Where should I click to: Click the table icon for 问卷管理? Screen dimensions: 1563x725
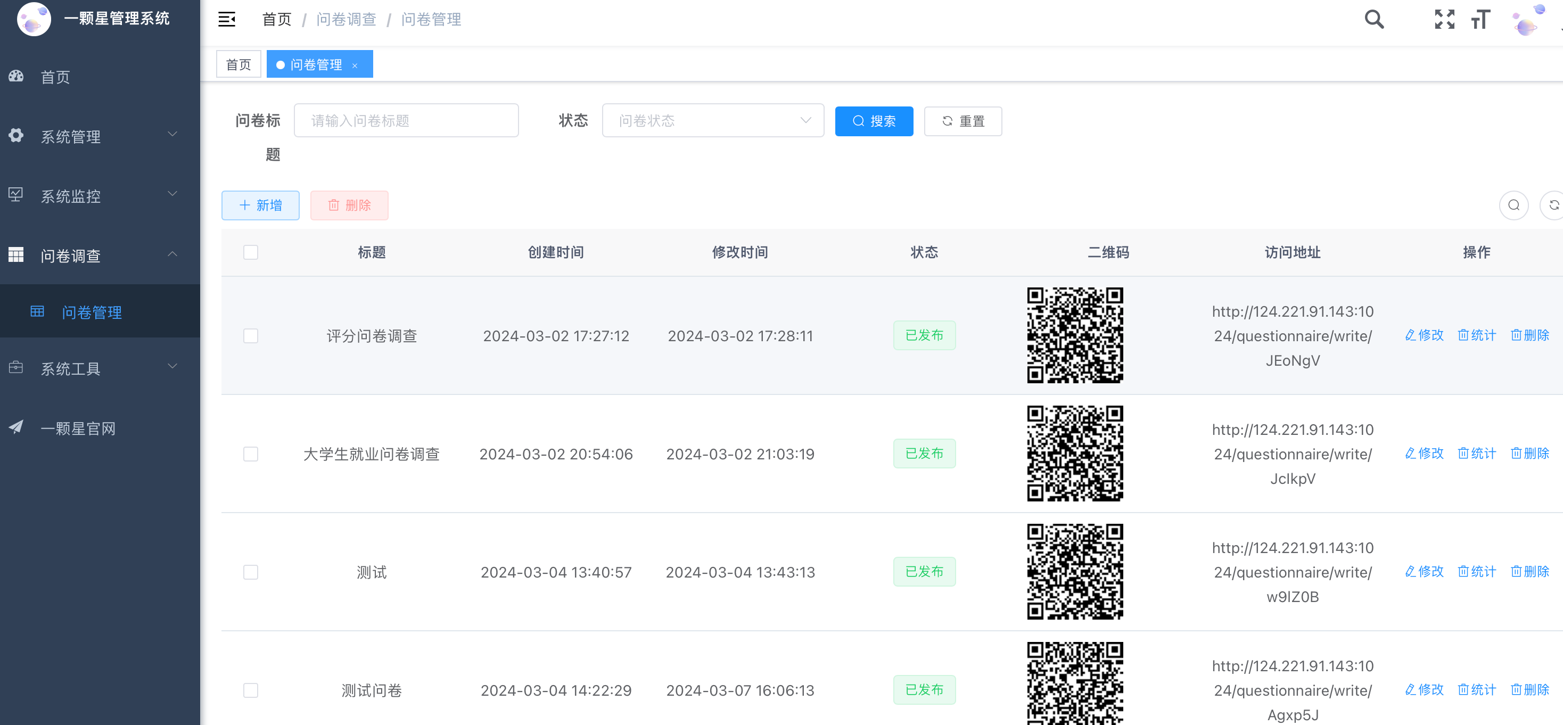pyautogui.click(x=37, y=312)
